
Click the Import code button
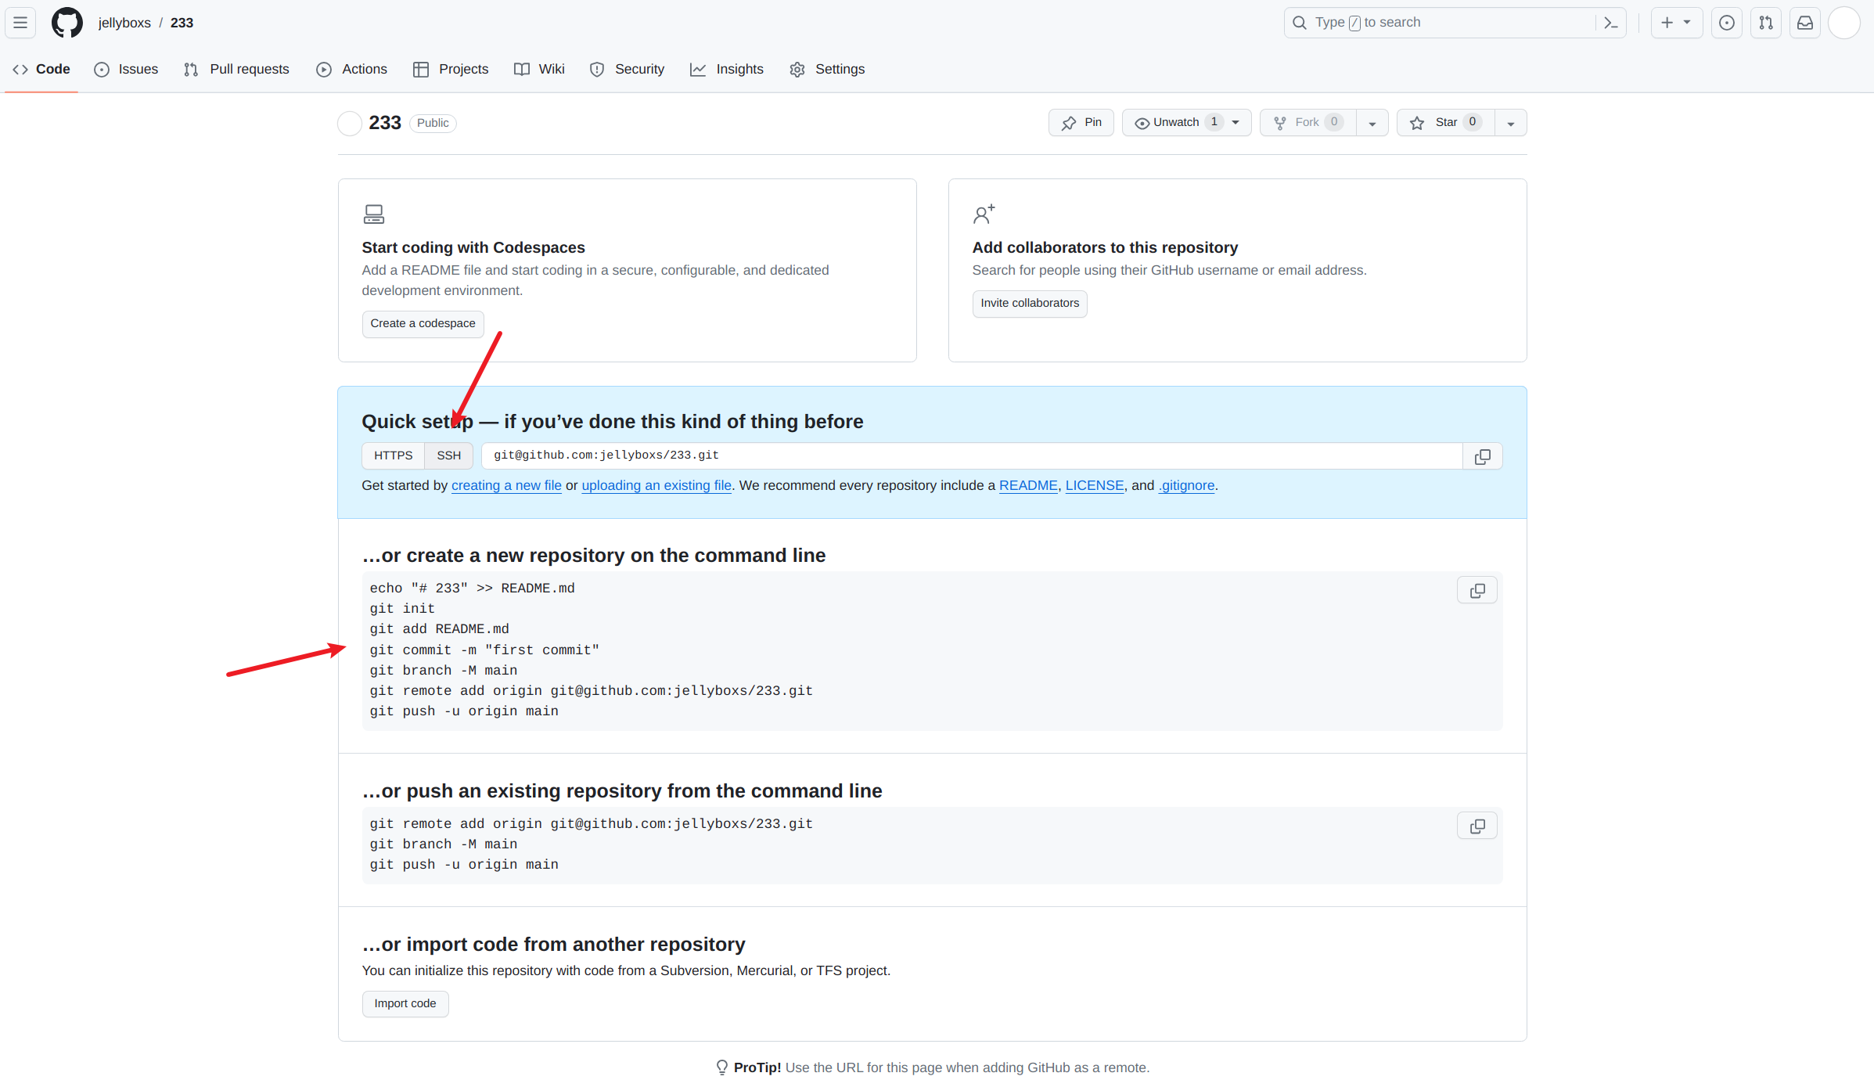405,1004
